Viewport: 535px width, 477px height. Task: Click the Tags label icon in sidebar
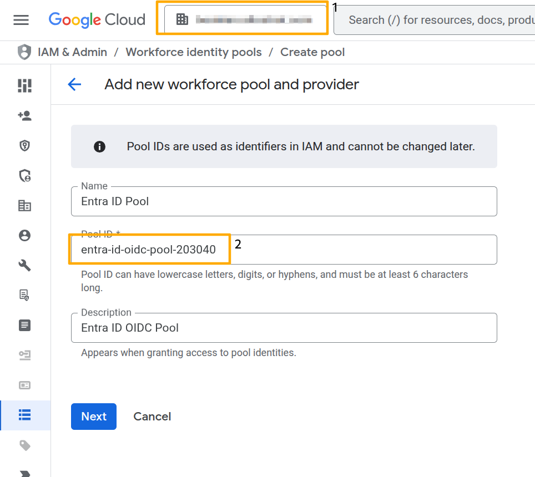24,445
